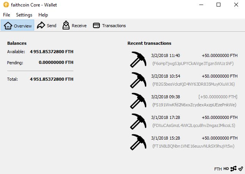
Task: Click the 3/1/2018 15:28 transaction date
Action: tap(166, 138)
